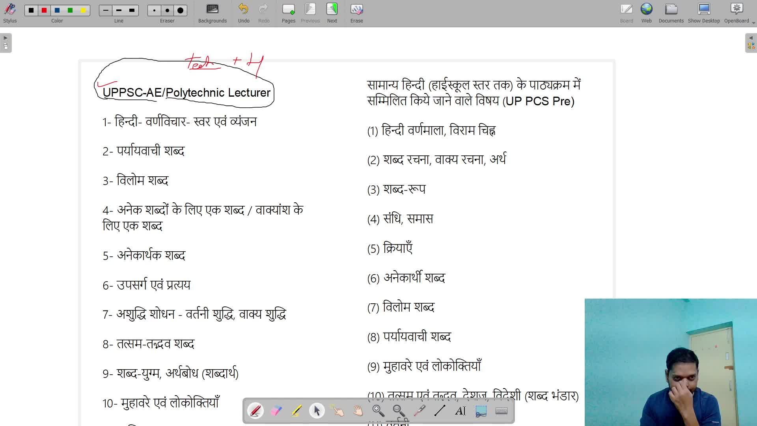
Task: Switch to Web mode
Action: tap(647, 13)
